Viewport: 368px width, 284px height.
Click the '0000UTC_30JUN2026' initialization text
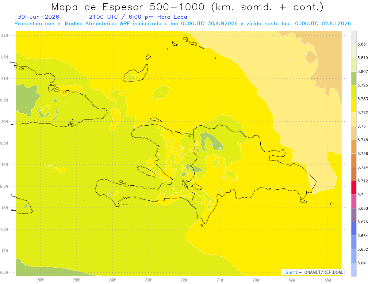[x=209, y=24]
